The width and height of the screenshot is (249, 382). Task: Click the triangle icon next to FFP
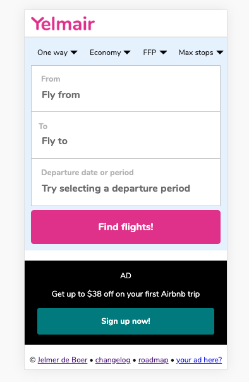click(163, 52)
